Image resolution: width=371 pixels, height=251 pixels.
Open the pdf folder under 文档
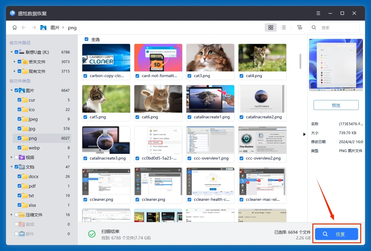tap(32, 186)
